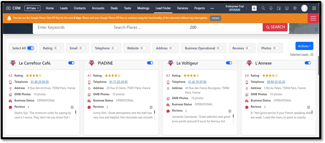Open the All Tabs dropdown

tap(32, 8)
